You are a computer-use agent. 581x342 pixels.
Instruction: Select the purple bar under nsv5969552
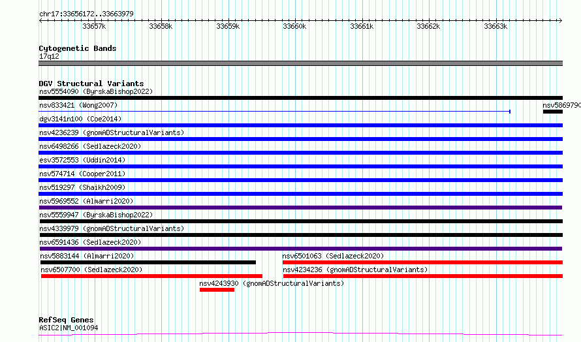(x=300, y=208)
